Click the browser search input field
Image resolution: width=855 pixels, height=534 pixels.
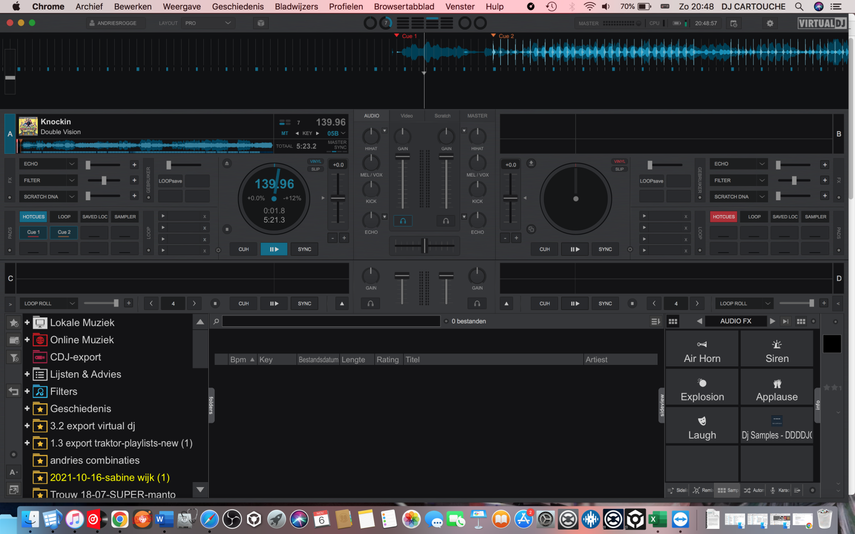[x=331, y=321]
